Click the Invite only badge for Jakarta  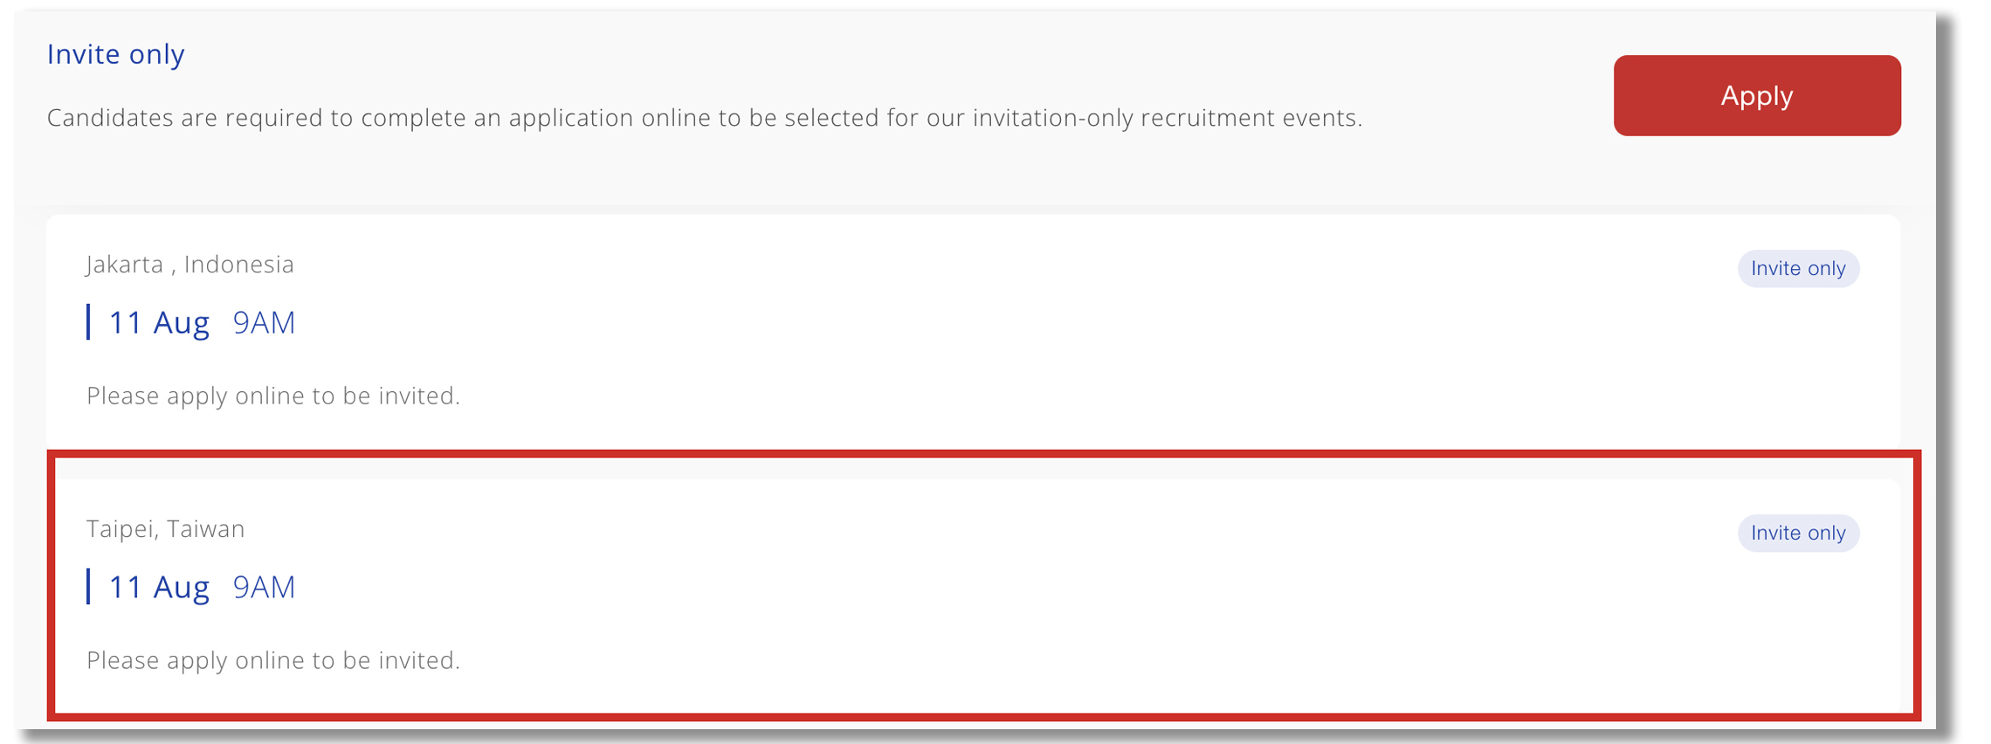coord(1797,268)
